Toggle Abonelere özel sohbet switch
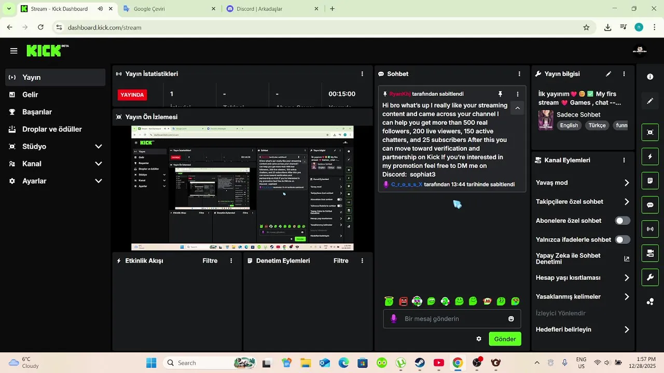Screen dimensions: 664x373 pos(622,221)
